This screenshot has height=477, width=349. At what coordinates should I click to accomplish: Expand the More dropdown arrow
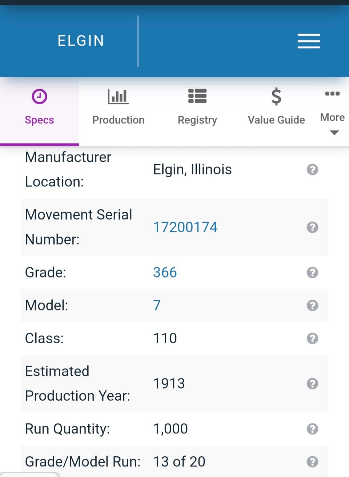point(334,133)
